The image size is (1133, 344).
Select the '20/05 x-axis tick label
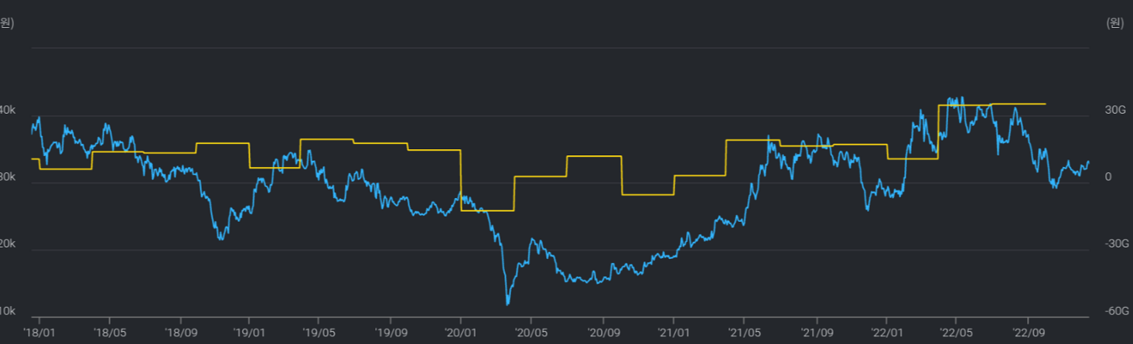tap(531, 332)
